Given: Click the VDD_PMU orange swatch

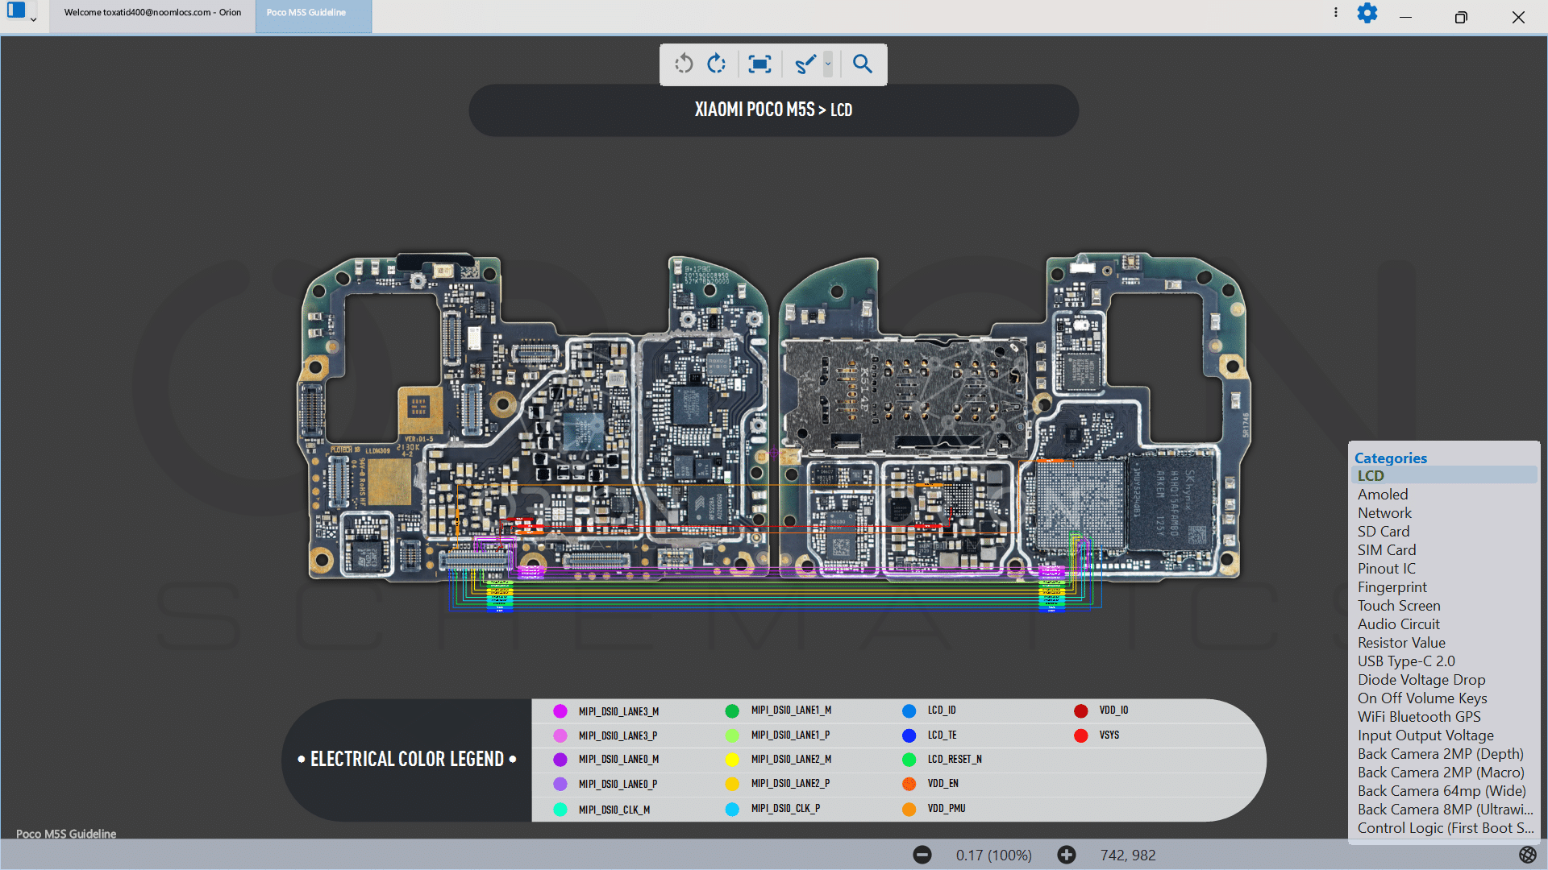Looking at the screenshot, I should (909, 810).
